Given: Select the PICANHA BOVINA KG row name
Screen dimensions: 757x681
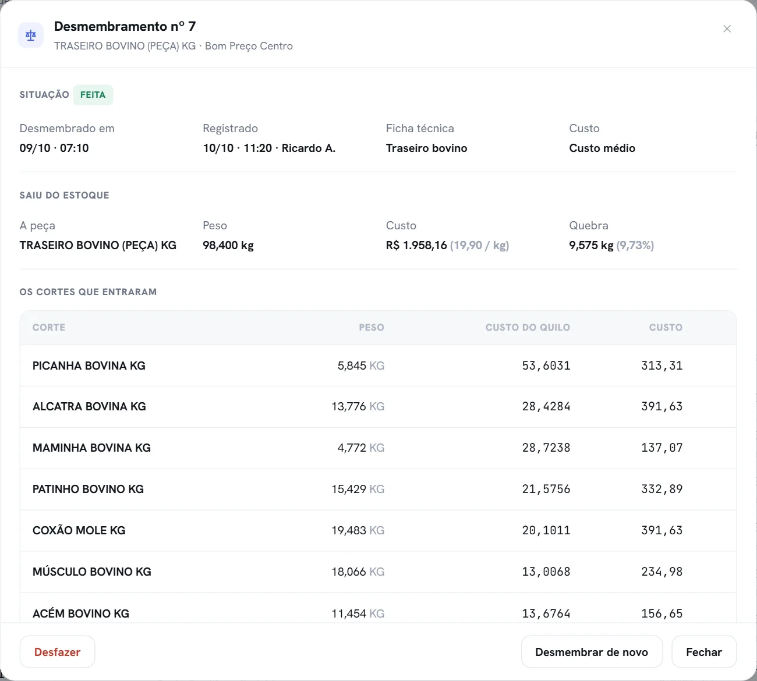Looking at the screenshot, I should point(89,366).
